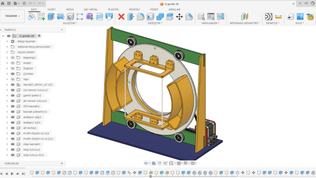Hide the GT2 kasnak:1 component

point(13,106)
